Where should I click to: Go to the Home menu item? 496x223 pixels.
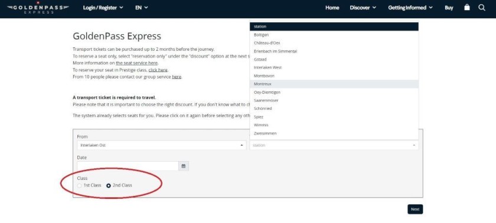point(332,8)
